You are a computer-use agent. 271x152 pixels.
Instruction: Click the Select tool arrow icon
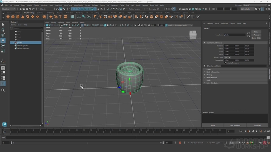(x=3, y=25)
